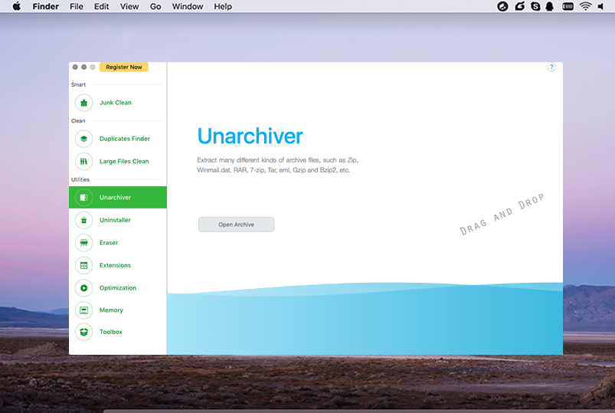Select Extensions label in sidebar
615x413 pixels.
point(116,265)
